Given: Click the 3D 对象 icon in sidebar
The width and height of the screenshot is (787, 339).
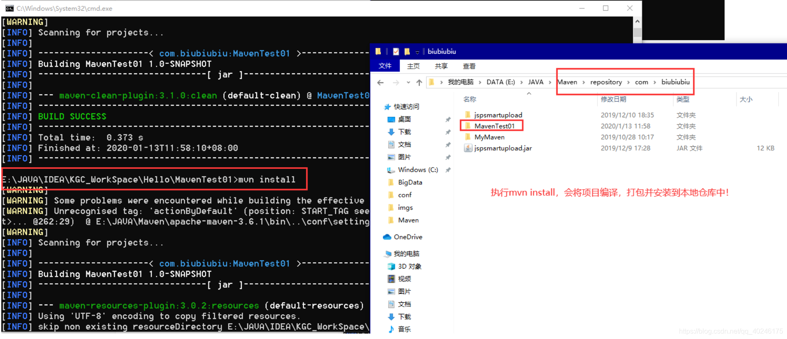Looking at the screenshot, I should pos(391,267).
